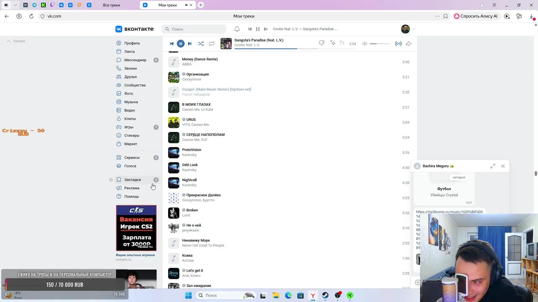Open Закладки bookmarks in the sidebar

[132, 180]
